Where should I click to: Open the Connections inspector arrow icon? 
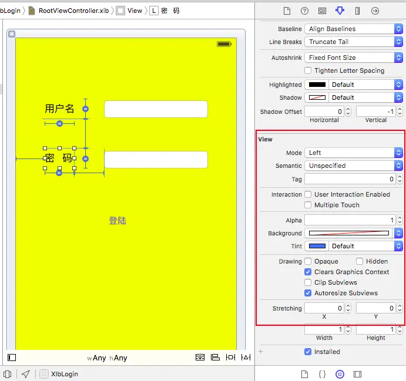[x=375, y=11]
